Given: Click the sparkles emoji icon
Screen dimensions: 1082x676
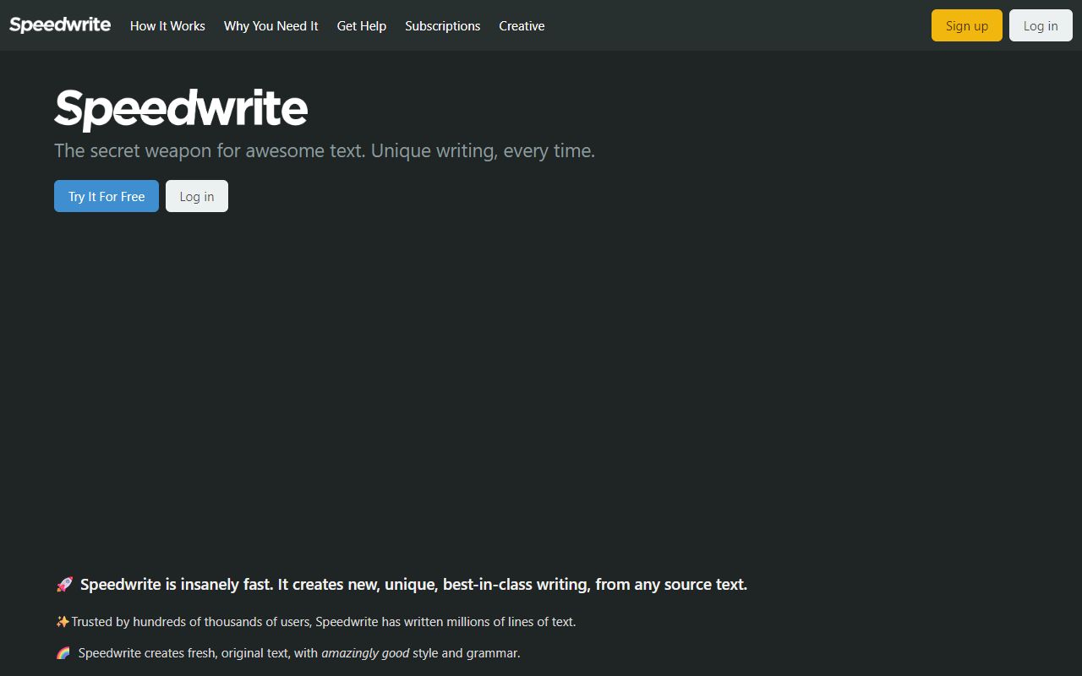Looking at the screenshot, I should click(x=62, y=621).
